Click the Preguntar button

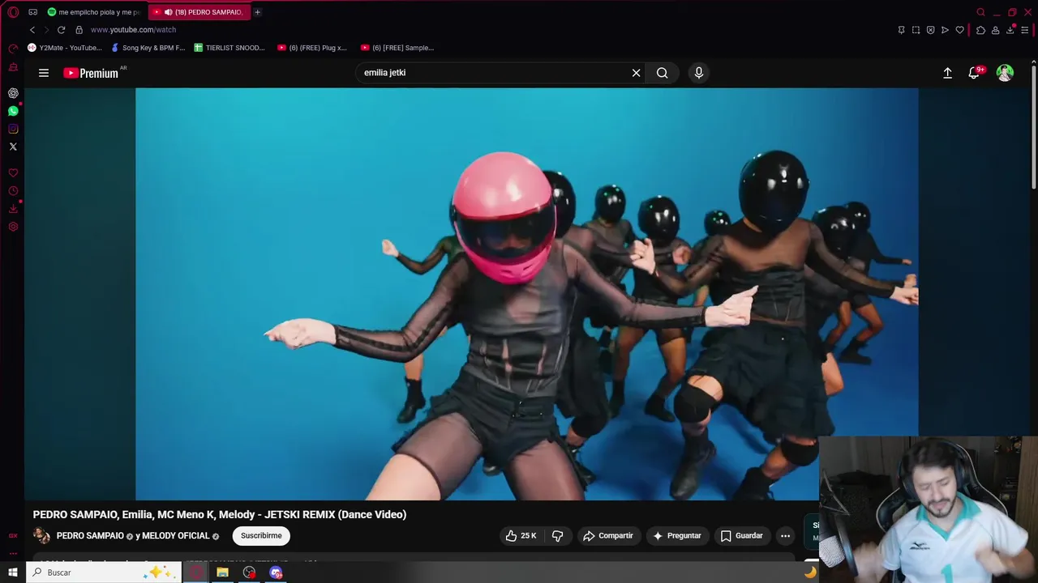[677, 536]
